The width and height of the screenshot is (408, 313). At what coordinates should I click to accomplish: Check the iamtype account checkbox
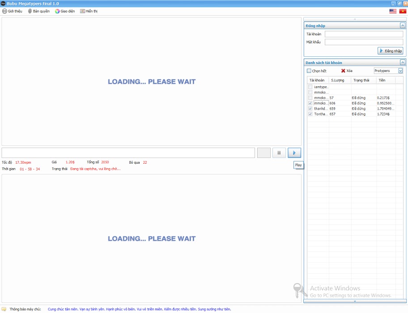coord(310,87)
